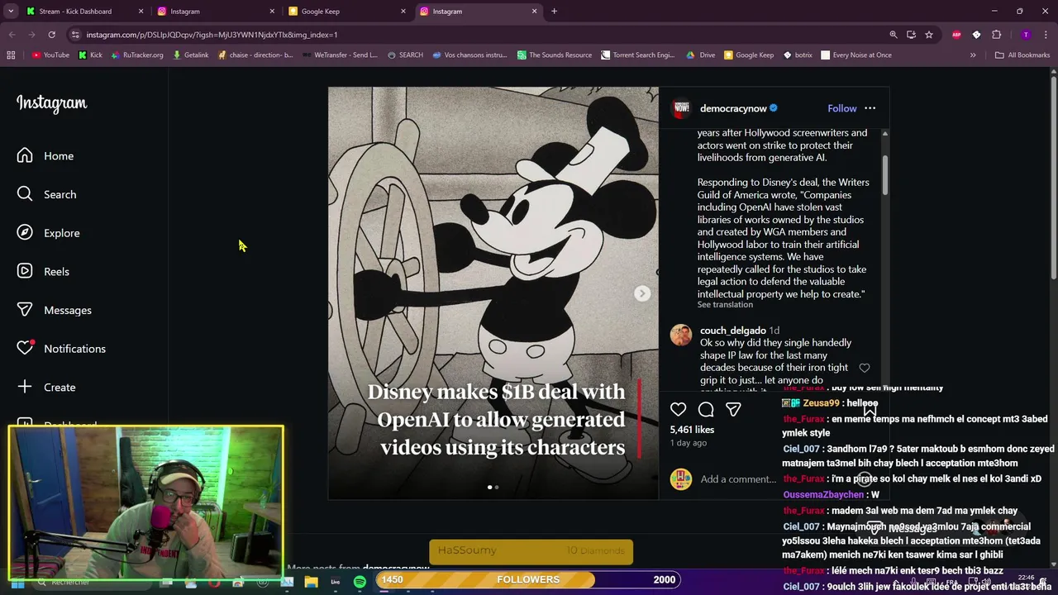Open the Torrent Search Engine bookmark
Screen dimensions: 1058x595
point(637,55)
